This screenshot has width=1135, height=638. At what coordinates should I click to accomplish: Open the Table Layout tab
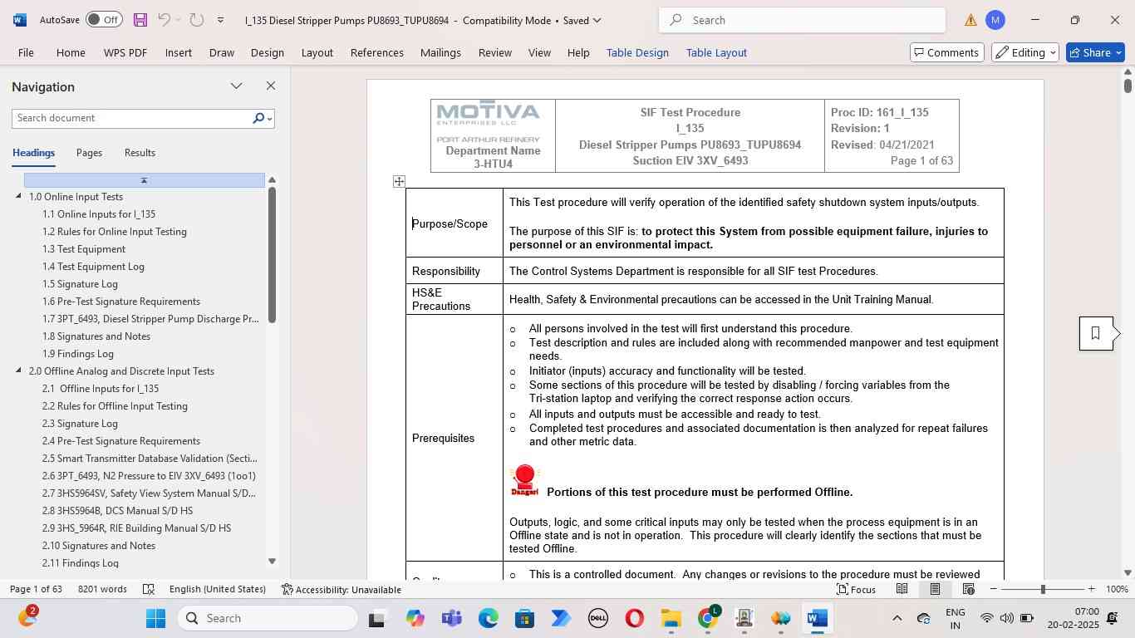[x=716, y=52]
